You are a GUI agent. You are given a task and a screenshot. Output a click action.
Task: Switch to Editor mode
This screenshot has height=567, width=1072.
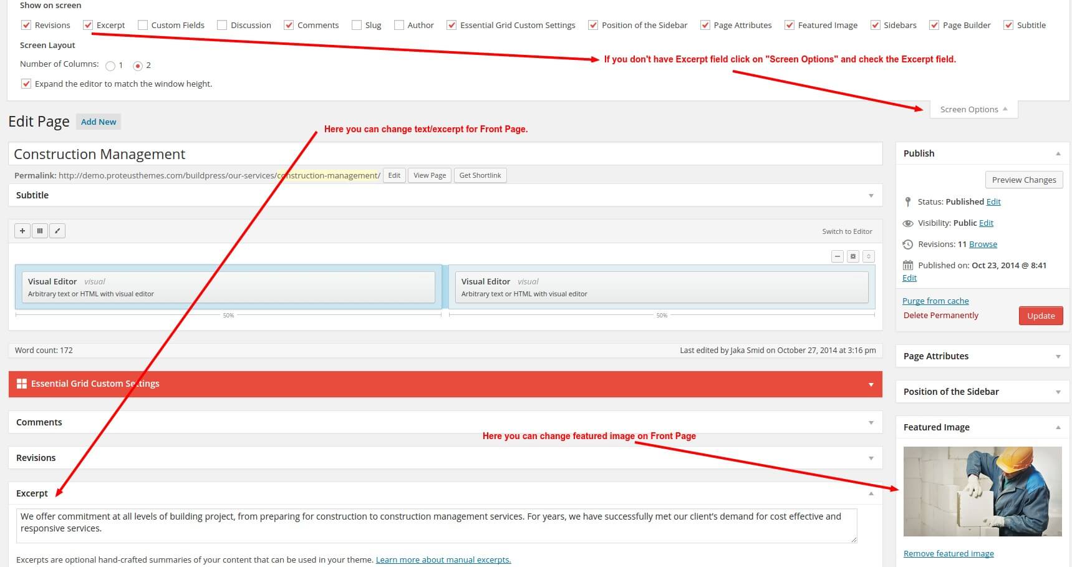847,231
